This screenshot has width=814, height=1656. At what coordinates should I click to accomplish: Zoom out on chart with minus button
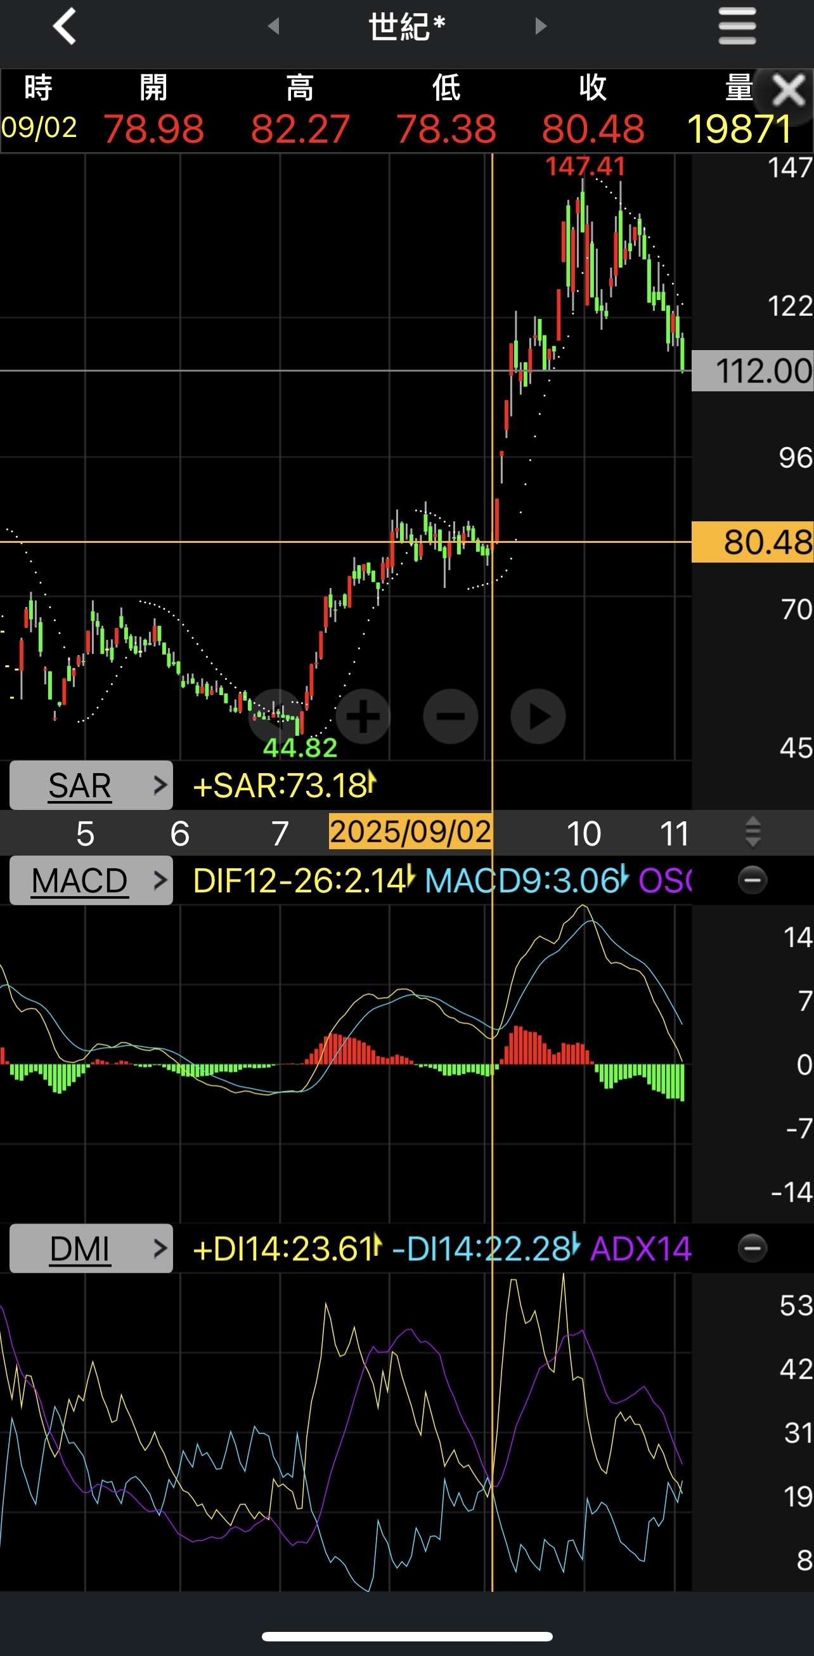click(x=450, y=716)
